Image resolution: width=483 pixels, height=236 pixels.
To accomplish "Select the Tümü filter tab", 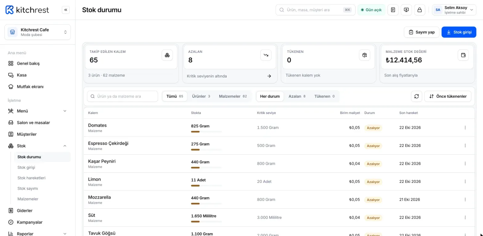I will pyautogui.click(x=175, y=96).
